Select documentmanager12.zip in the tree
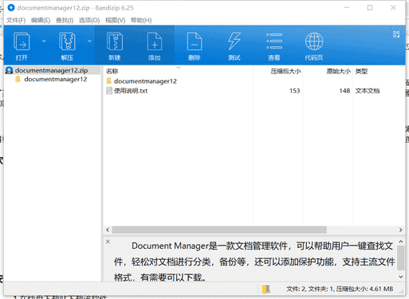This screenshot has height=299, width=409. coord(51,70)
